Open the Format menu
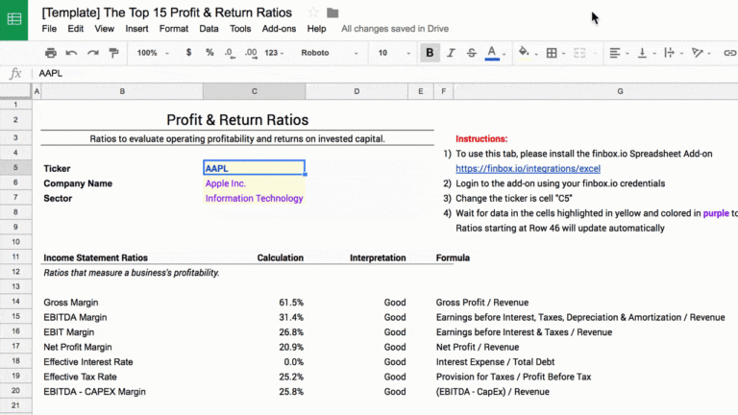 tap(174, 29)
